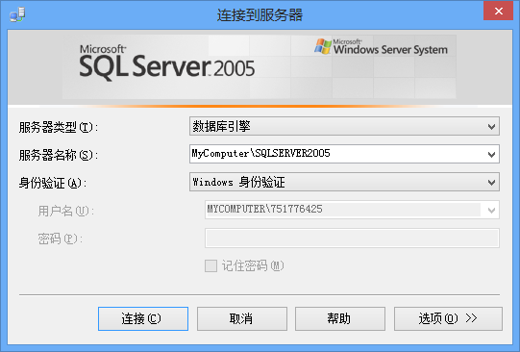Image resolution: width=520 pixels, height=352 pixels.
Task: Open the 身份验证 dropdown arrow
Action: click(x=491, y=182)
